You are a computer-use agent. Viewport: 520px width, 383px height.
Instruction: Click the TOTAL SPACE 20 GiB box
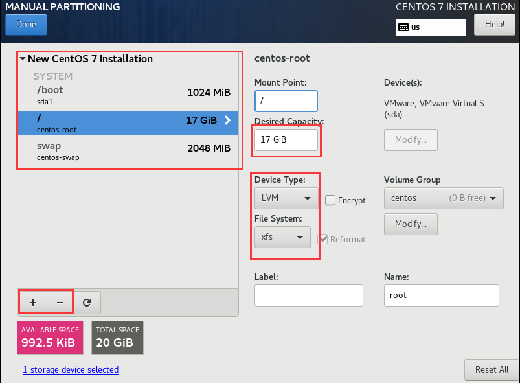pyautogui.click(x=117, y=338)
